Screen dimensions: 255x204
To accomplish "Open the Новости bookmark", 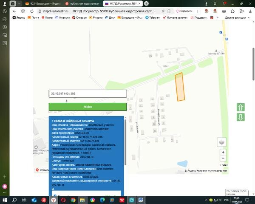I will pos(62,17).
